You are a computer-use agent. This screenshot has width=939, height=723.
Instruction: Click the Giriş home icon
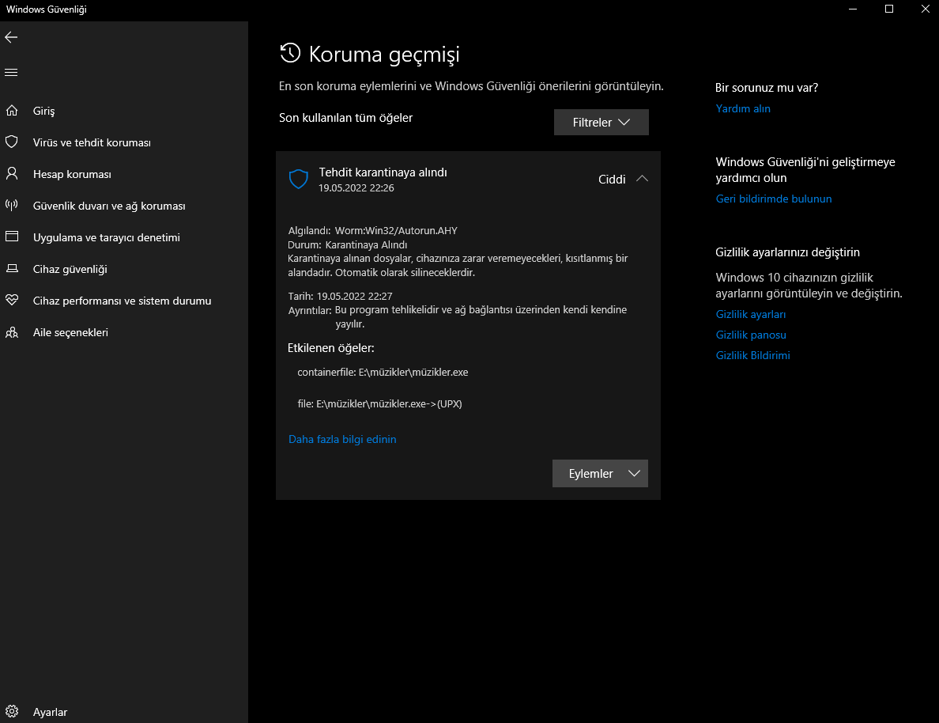coord(12,110)
